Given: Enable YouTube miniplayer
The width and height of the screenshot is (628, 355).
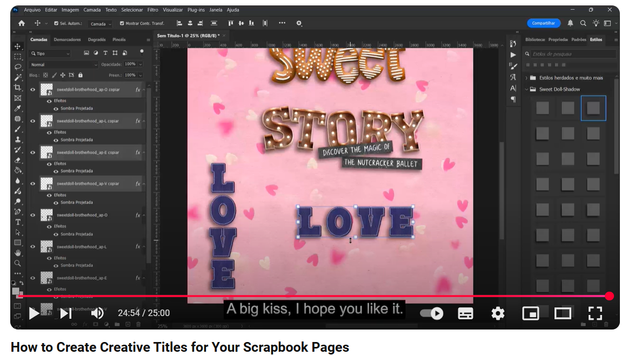Looking at the screenshot, I should pos(530,313).
